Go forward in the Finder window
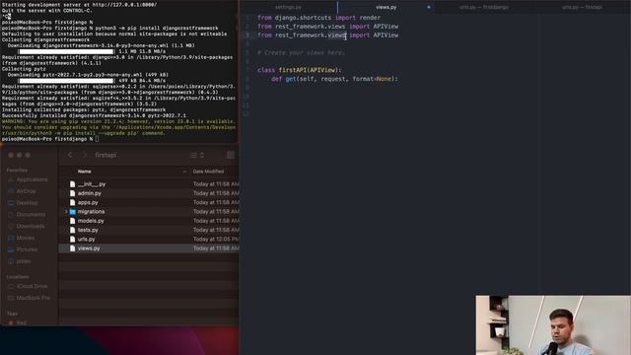Viewport: 631px width, 355px height. point(84,155)
